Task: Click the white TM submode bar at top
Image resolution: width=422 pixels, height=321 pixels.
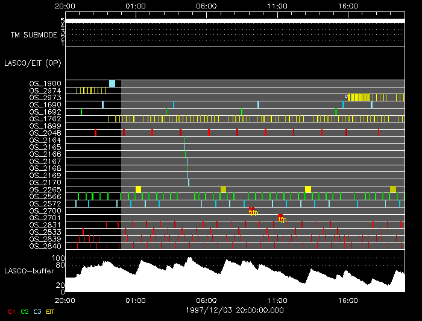Action: click(235, 21)
